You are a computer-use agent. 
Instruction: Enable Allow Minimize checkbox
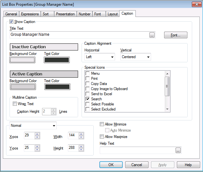coord(102,124)
